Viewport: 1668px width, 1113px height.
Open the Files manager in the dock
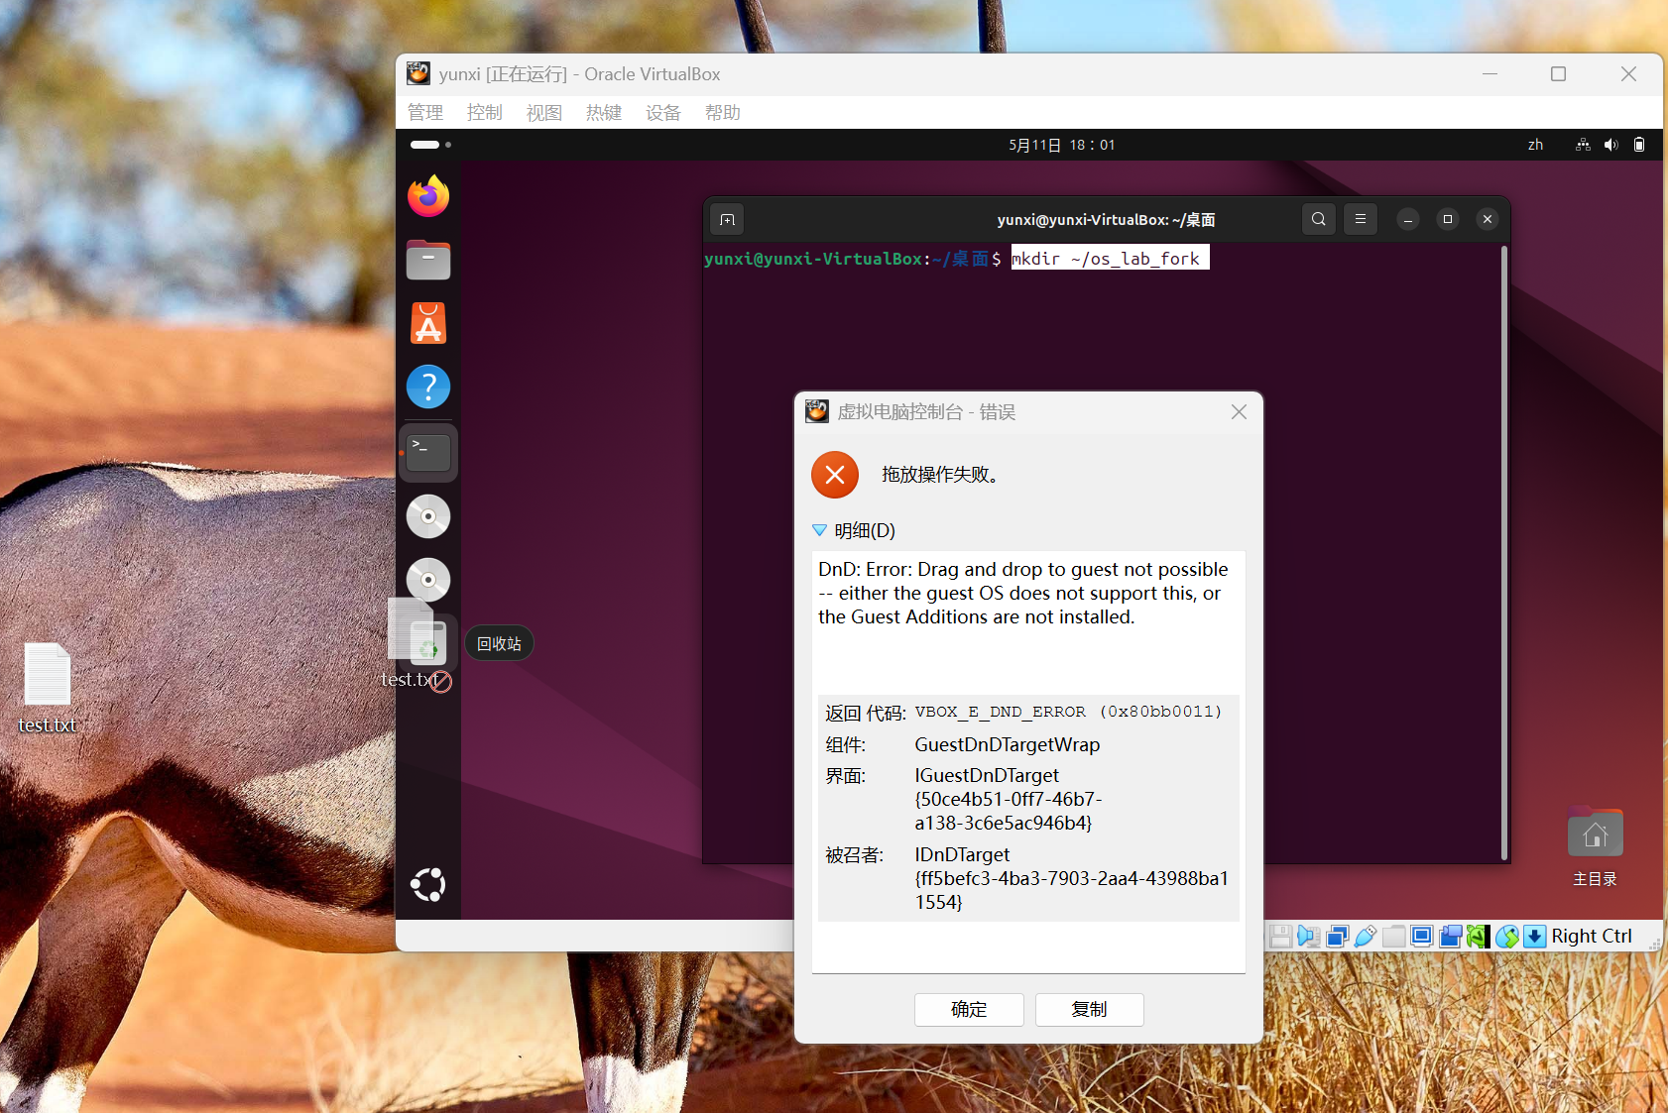pyautogui.click(x=428, y=260)
